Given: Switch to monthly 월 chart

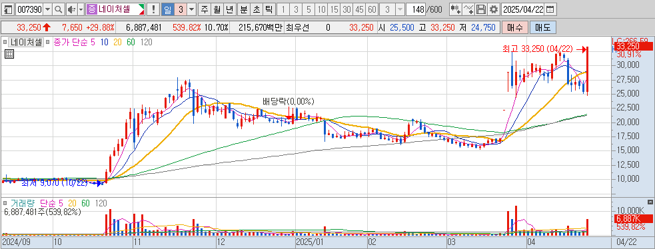Looking at the screenshot, I should [217, 9].
